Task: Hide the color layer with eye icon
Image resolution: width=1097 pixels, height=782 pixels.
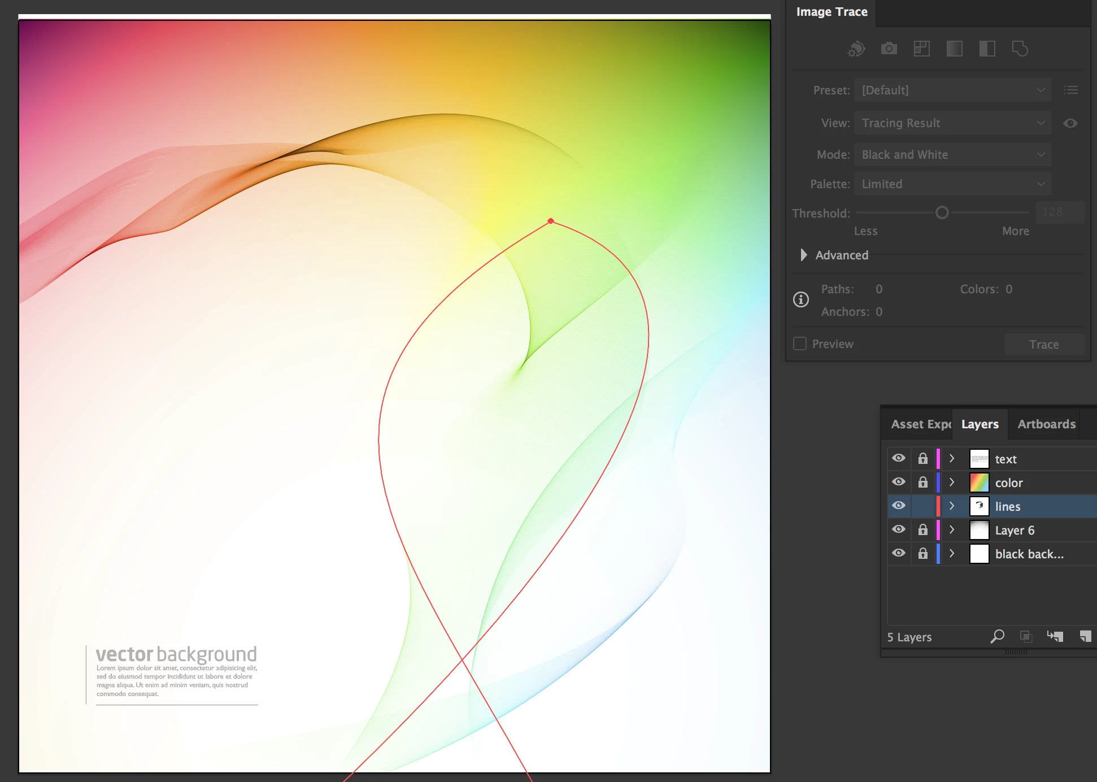Action: tap(899, 482)
